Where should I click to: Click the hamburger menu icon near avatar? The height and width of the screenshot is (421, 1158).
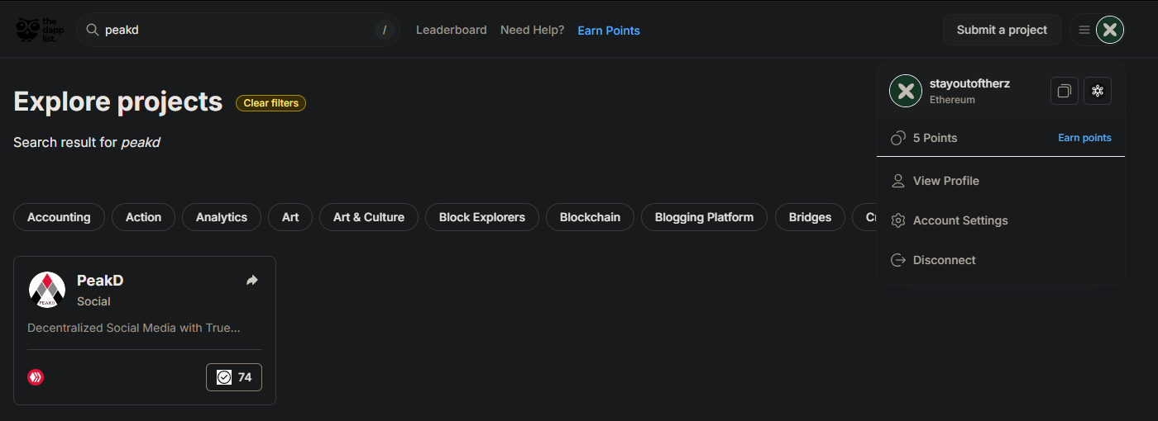[x=1084, y=30]
